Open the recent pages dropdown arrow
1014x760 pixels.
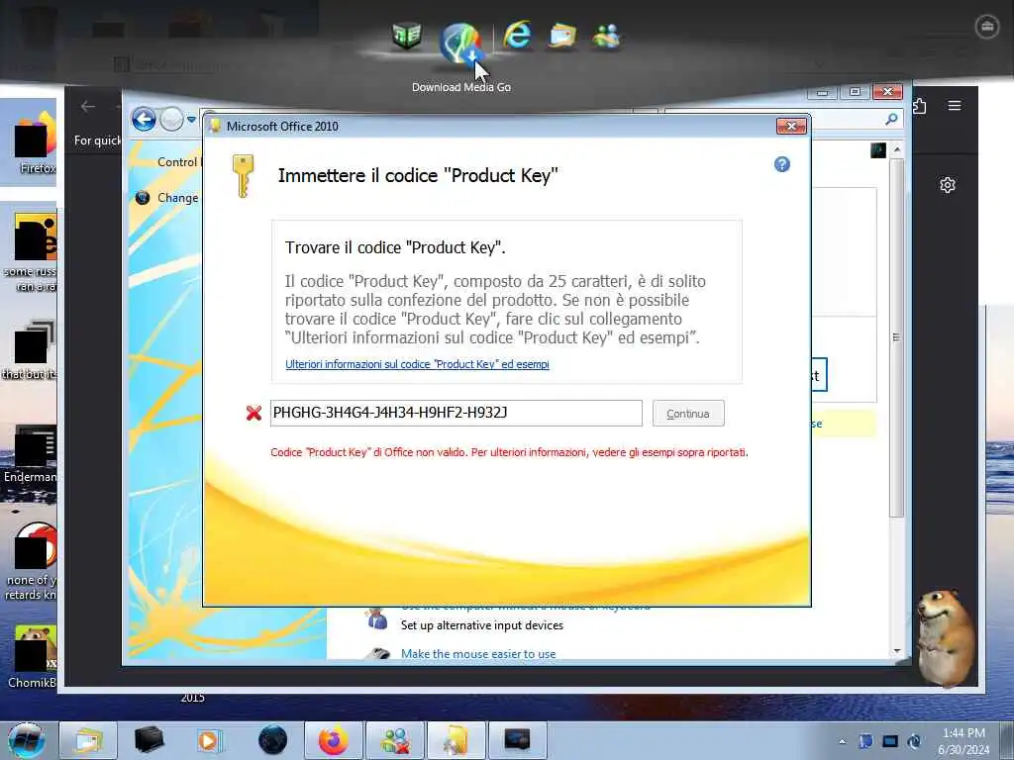tap(191, 120)
